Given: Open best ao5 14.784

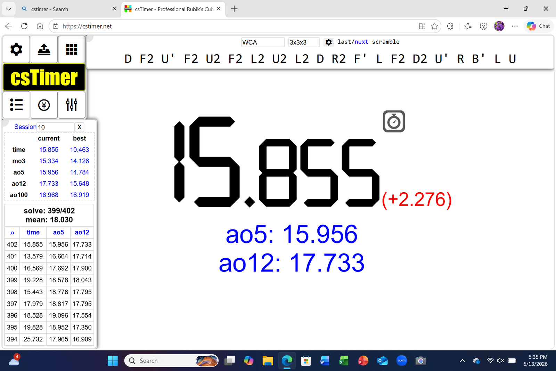Looking at the screenshot, I should pos(80,172).
